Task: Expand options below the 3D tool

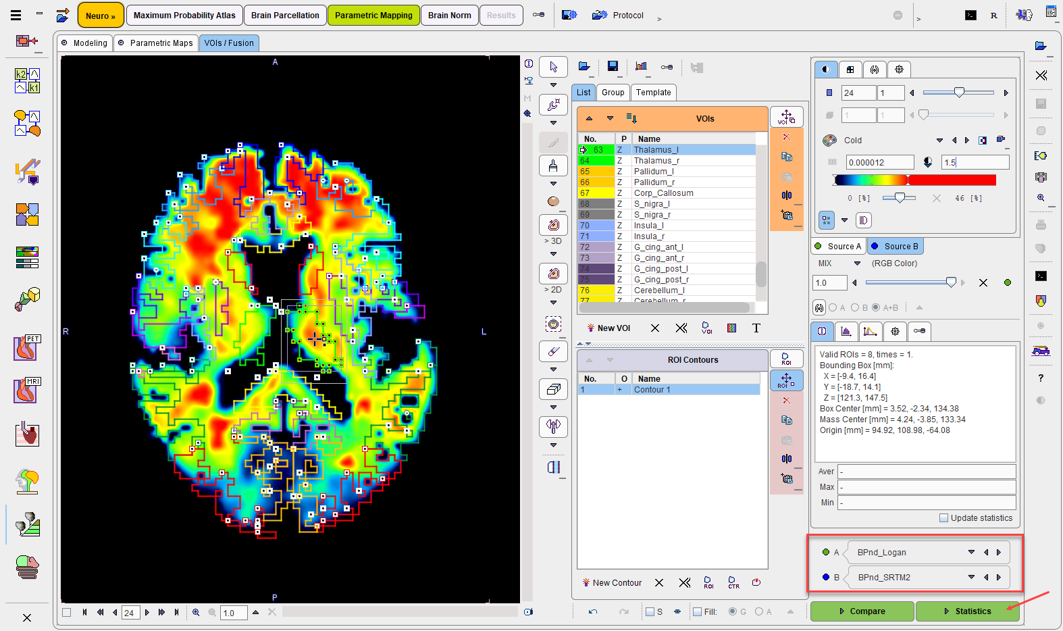Action: [553, 254]
